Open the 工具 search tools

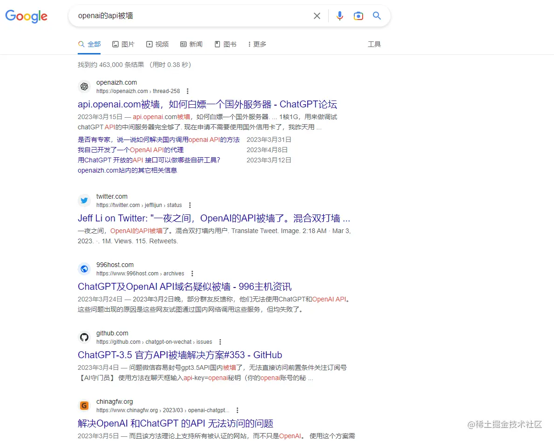(374, 44)
